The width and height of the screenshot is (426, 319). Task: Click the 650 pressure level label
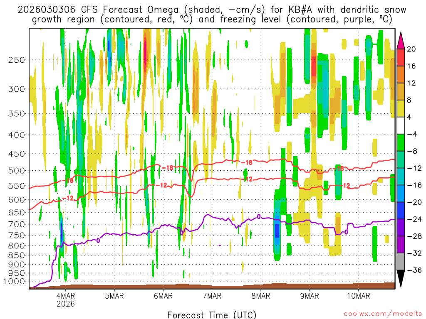pyautogui.click(x=17, y=212)
